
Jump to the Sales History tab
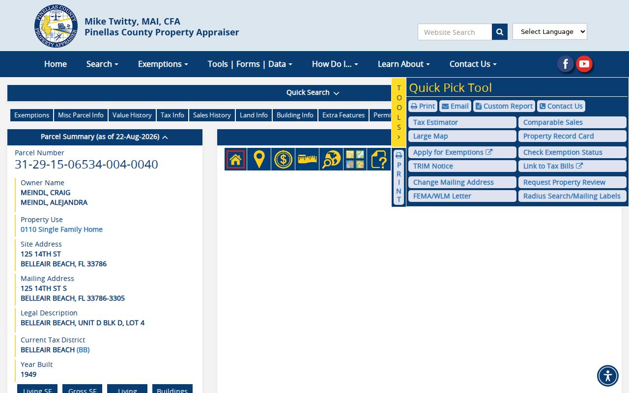click(x=212, y=115)
